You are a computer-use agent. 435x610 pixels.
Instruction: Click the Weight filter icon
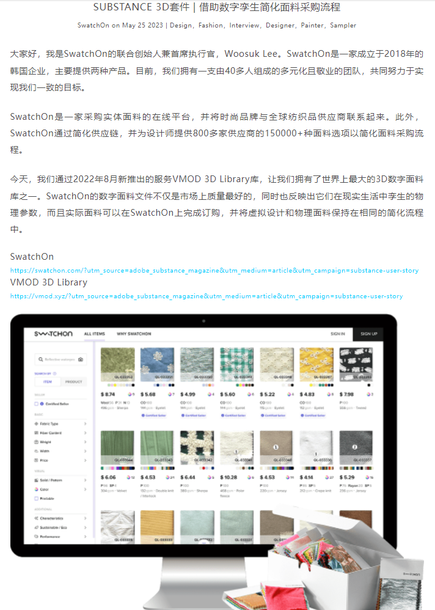click(37, 442)
